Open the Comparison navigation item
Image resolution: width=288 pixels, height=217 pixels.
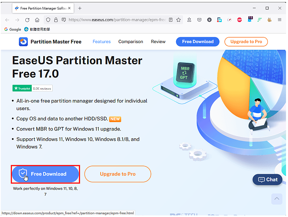pyautogui.click(x=131, y=42)
